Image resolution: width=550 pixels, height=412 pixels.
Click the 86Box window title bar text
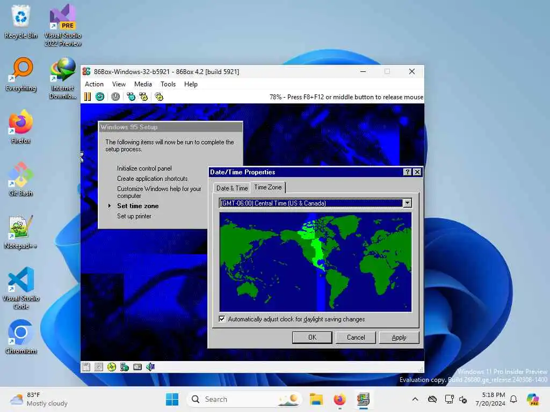coord(167,71)
